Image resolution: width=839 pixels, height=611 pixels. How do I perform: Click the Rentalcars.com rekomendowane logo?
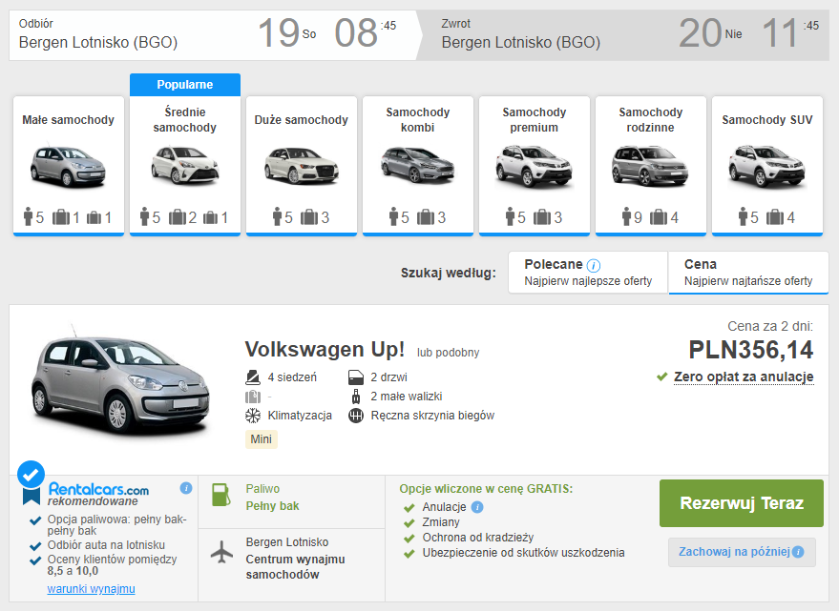tap(98, 494)
